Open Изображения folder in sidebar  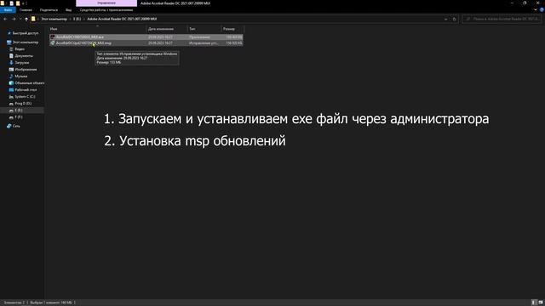[26, 70]
